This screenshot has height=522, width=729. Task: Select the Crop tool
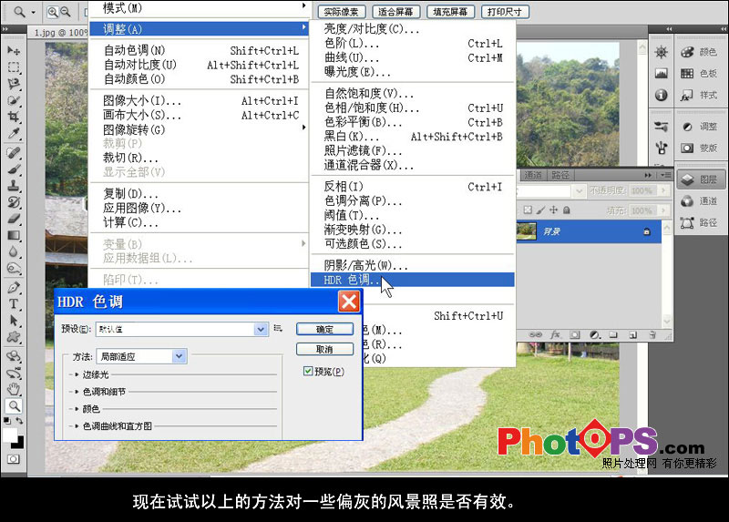pyautogui.click(x=14, y=117)
